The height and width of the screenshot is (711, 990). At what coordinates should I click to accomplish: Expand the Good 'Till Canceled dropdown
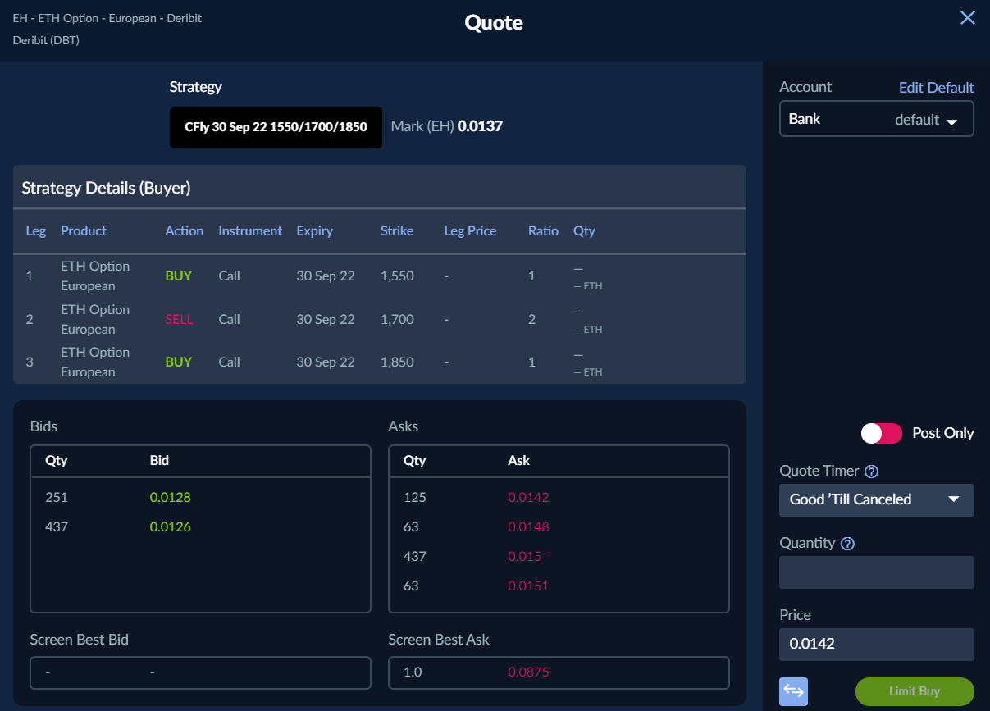point(876,499)
